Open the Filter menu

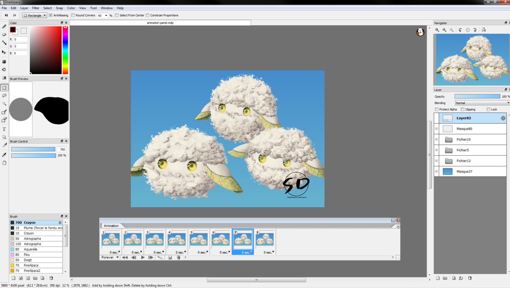pyautogui.click(x=36, y=8)
